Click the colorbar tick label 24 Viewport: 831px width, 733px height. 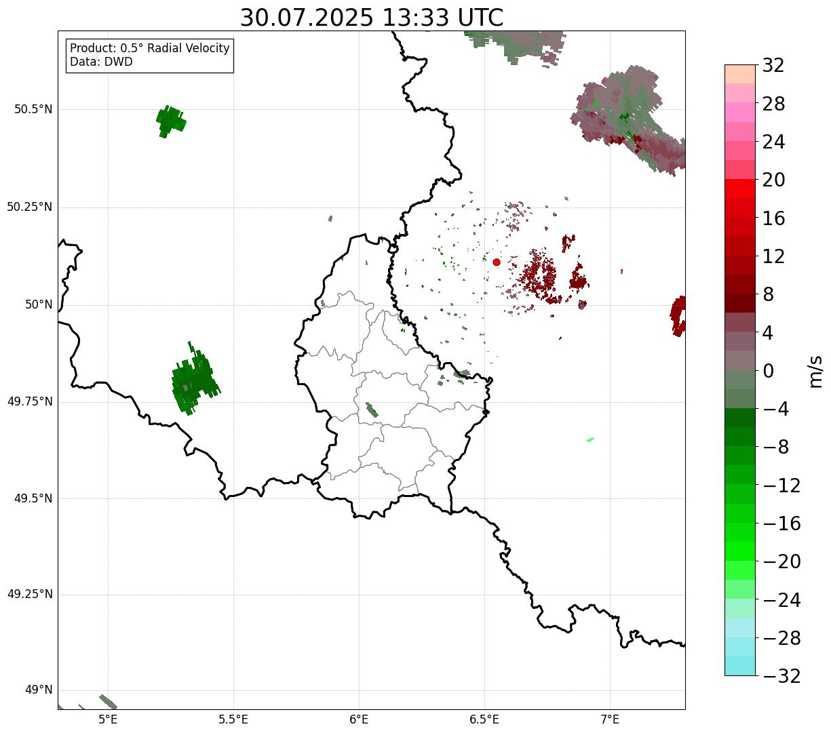click(773, 142)
